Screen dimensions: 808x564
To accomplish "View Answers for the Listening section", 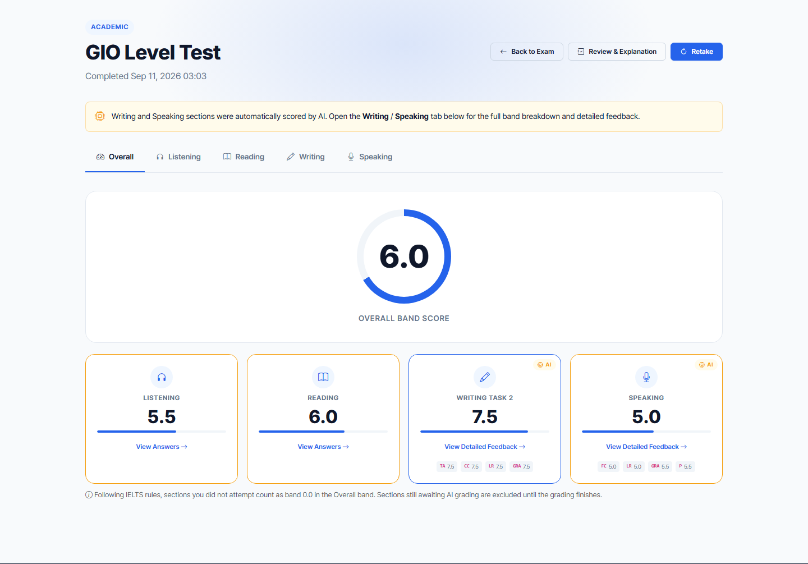I will (x=162, y=447).
